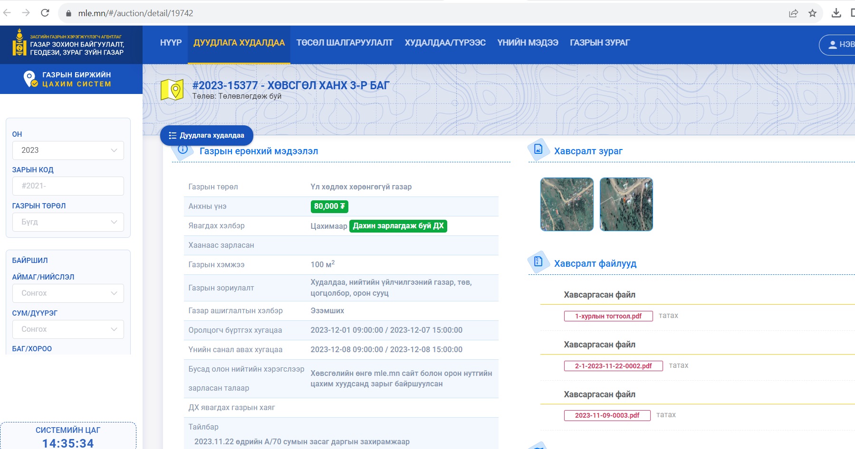Image resolution: width=855 pixels, height=449 pixels.
Task: Open file 2-1-2023-11-22-0002.pdf
Action: click(613, 366)
